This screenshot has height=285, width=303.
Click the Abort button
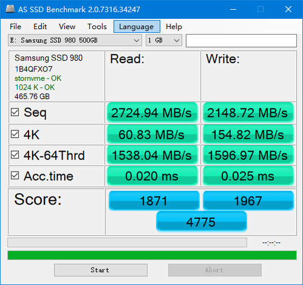click(x=215, y=270)
